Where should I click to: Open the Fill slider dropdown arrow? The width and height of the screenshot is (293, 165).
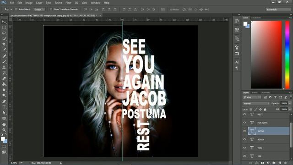[x=290, y=109]
